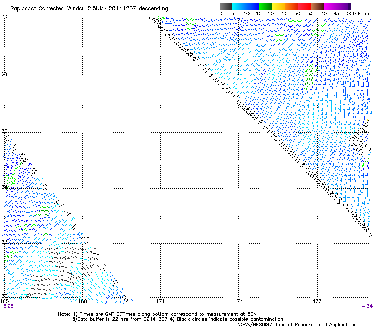
Task: Click the green 15-20 knots legend segment
Action: coord(265,6)
